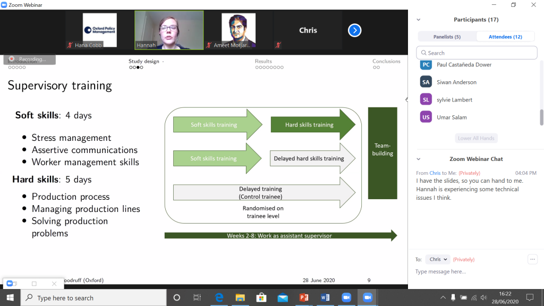The image size is (544, 306).
Task: Show hidden system tray icons
Action: 443,297
